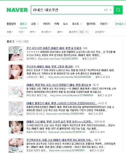126x154 pixels.
Task: Open the 기간 period dropdown
Action: [x=21, y=32]
